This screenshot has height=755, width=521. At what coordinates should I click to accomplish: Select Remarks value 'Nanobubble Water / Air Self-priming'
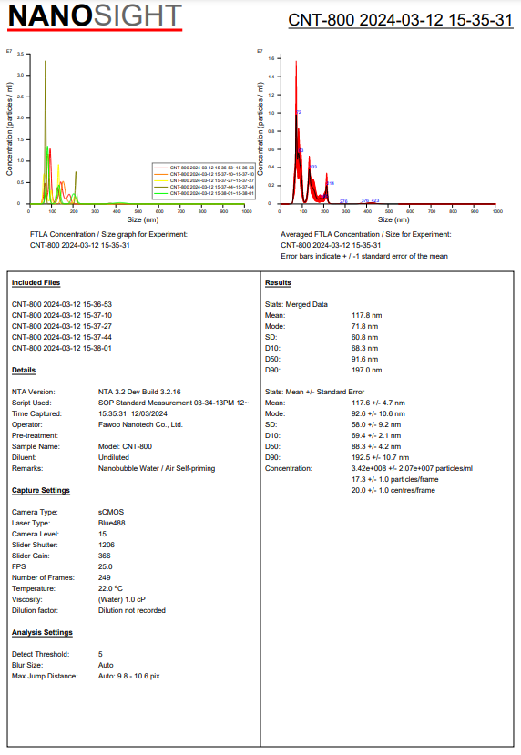157,468
